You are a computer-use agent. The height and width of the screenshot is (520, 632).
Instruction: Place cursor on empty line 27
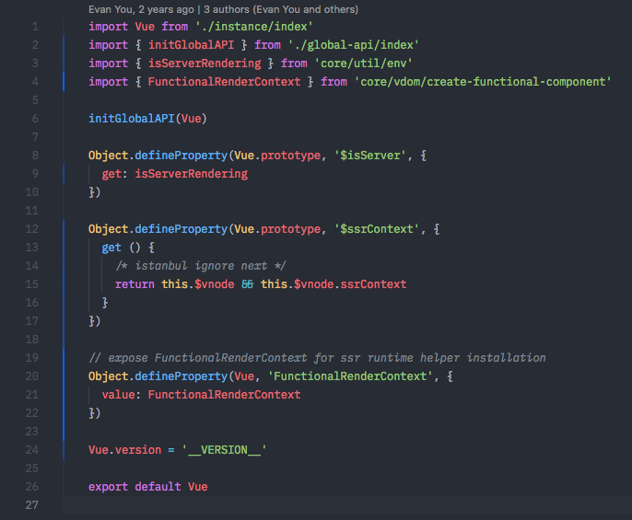pos(346,505)
